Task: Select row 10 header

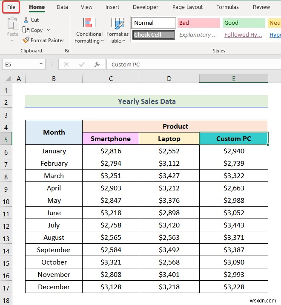Action: (6, 201)
